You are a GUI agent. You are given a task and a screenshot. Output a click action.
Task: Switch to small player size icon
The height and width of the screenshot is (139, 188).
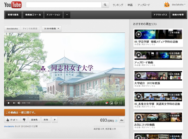coord(111,103)
